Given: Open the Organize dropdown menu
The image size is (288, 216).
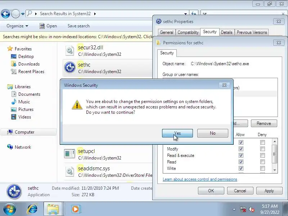Looking at the screenshot, I should pos(17,26).
